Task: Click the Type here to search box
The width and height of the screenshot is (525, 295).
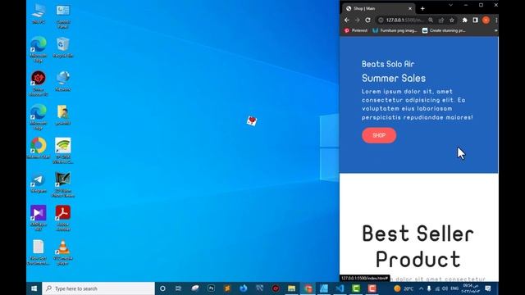Action: click(98, 288)
